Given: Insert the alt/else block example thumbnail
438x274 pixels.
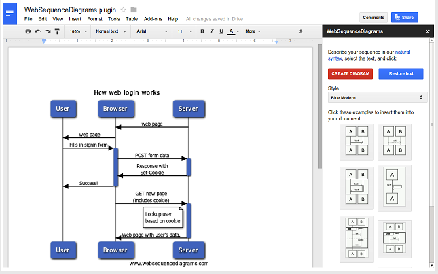Looking at the screenshot, I should tap(357, 239).
